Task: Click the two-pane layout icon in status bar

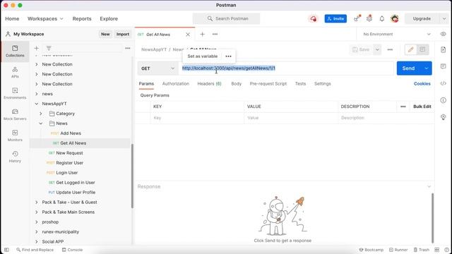Action: 437,250
